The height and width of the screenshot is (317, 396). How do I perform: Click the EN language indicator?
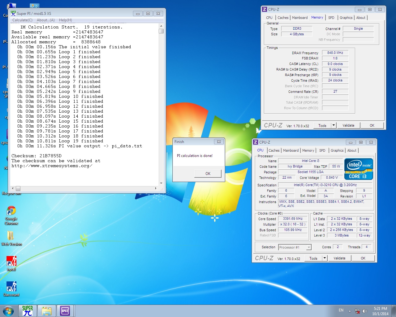pos(341,310)
